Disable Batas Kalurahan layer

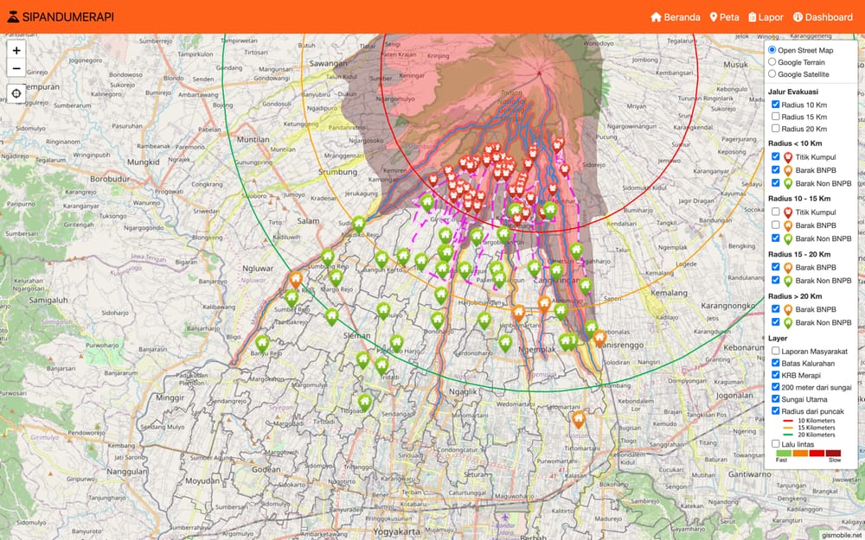click(776, 363)
